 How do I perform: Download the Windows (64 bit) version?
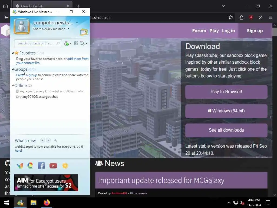click(x=226, y=111)
